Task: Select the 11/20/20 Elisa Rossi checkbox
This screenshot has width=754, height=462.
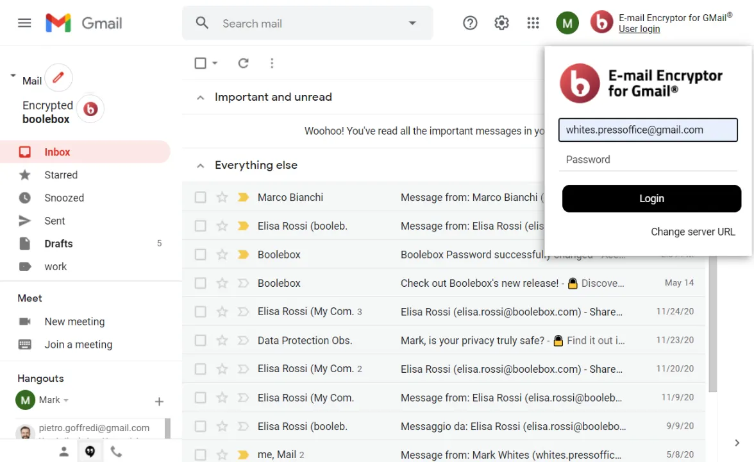Action: point(201,368)
